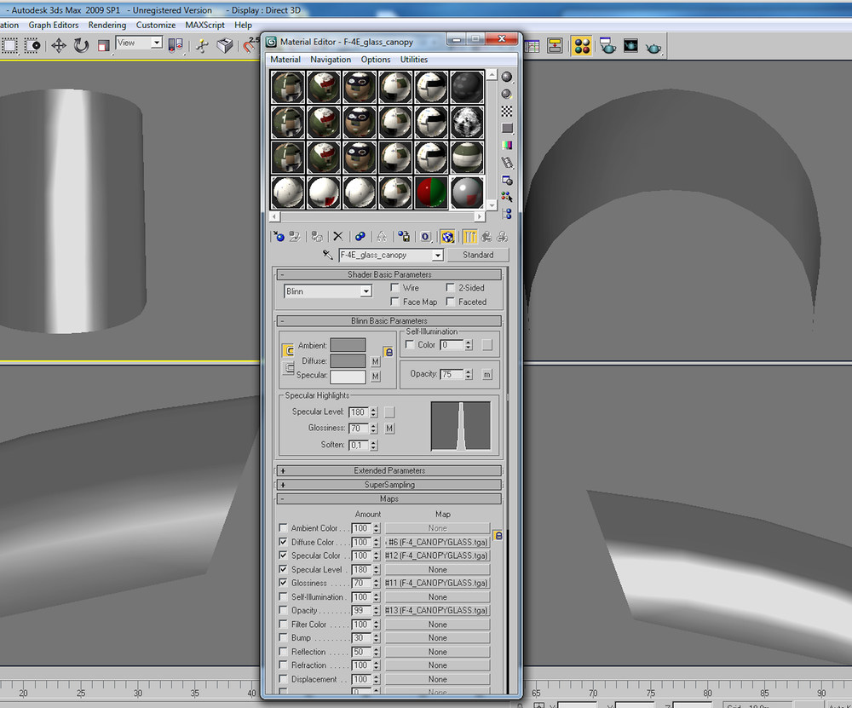
Task: Click Diffuse Color map button #6 F-4_CANOPYGLASS.tga
Action: tap(437, 542)
